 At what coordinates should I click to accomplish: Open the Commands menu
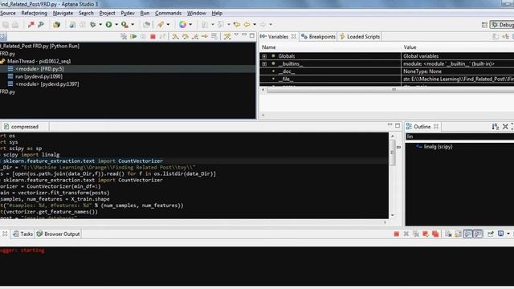point(168,13)
